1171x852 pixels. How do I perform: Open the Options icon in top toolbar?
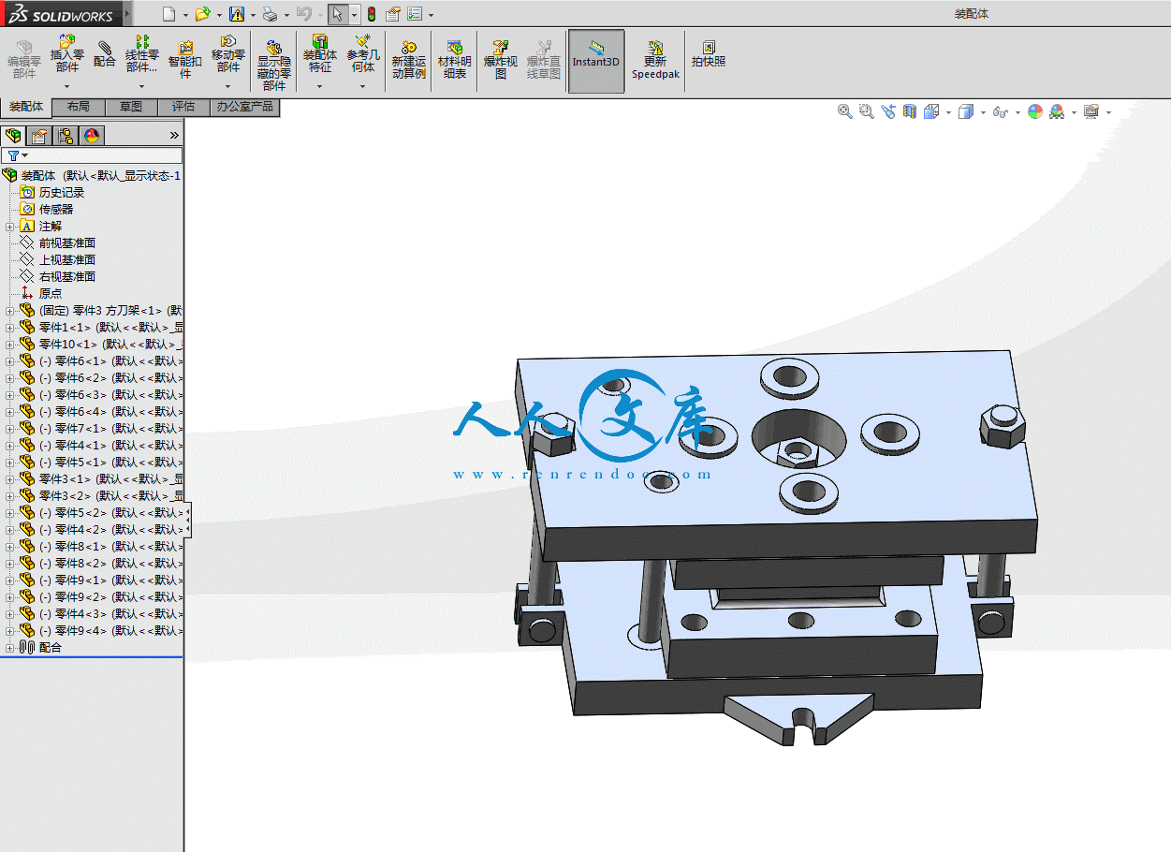click(x=415, y=14)
